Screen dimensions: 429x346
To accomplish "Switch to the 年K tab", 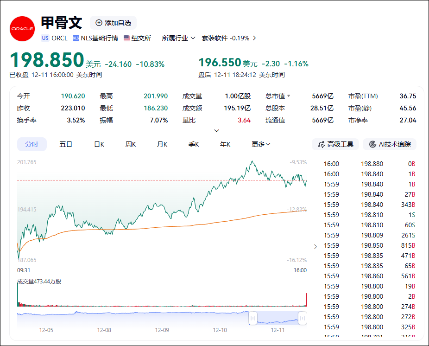I will point(225,144).
